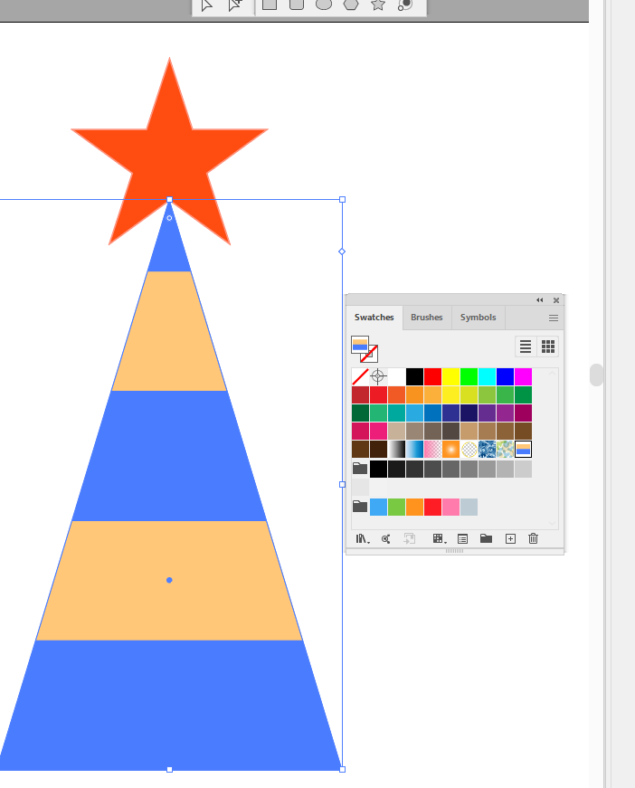This screenshot has height=788, width=635.
Task: Apply the white swatch
Action: (396, 376)
